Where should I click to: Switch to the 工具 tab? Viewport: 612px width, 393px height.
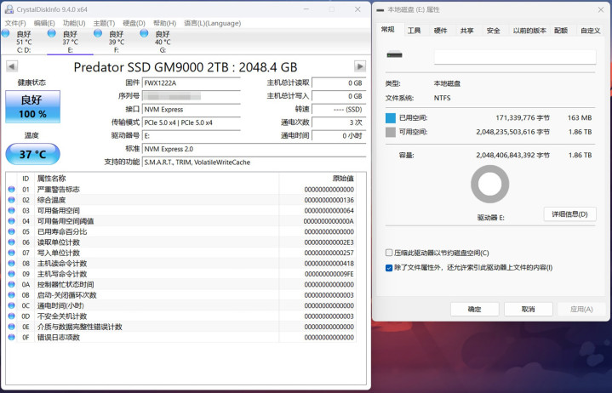[414, 31]
